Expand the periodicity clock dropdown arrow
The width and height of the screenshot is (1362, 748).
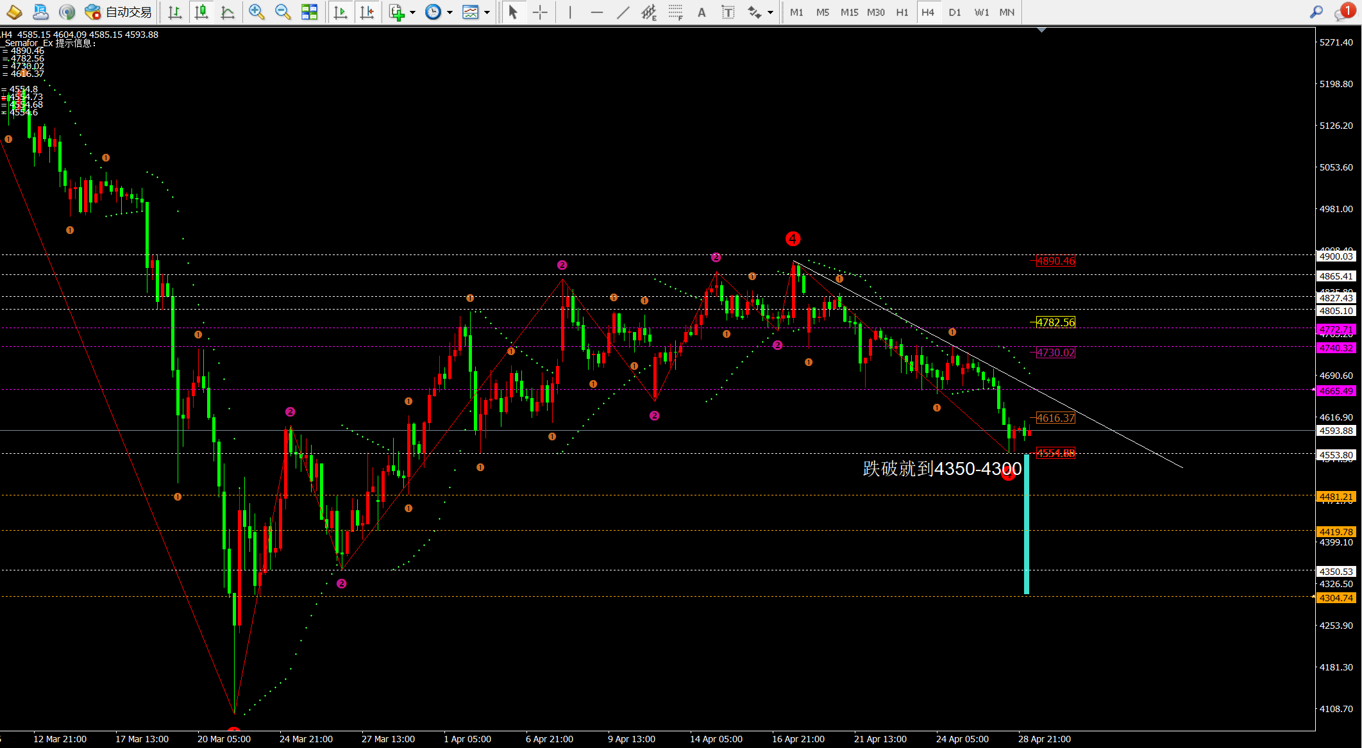click(450, 12)
